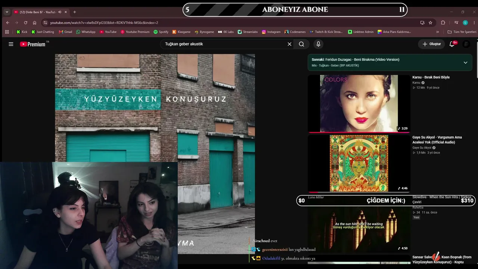Image resolution: width=478 pixels, height=269 pixels.
Task: Open the Chrome profile avatar
Action: tap(465, 22)
